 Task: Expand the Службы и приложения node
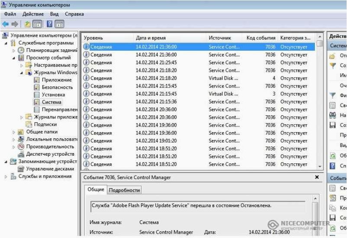click(x=6, y=177)
